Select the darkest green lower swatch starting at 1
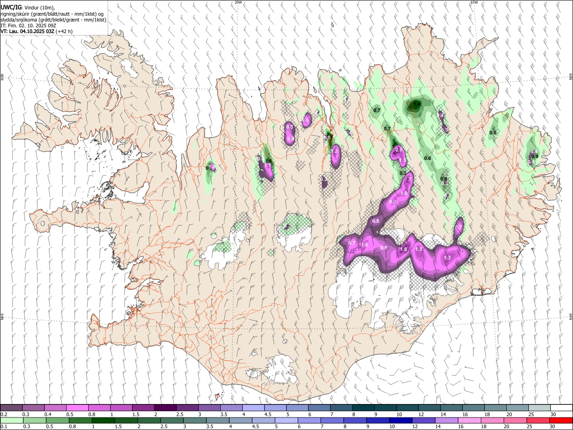The image size is (573, 430). pyautogui.click(x=103, y=420)
